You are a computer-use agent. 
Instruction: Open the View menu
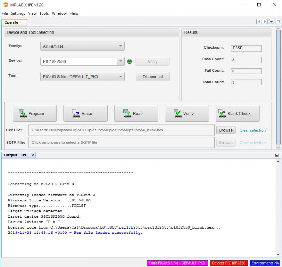pos(32,13)
